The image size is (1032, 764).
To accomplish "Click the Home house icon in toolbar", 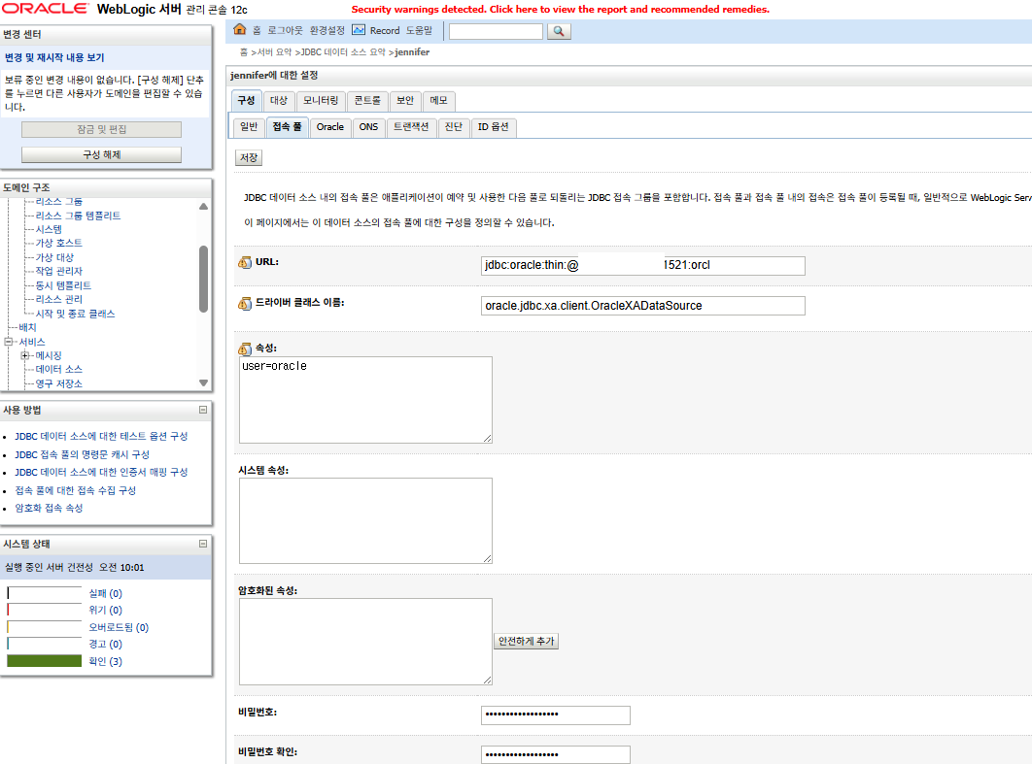I will coord(240,29).
